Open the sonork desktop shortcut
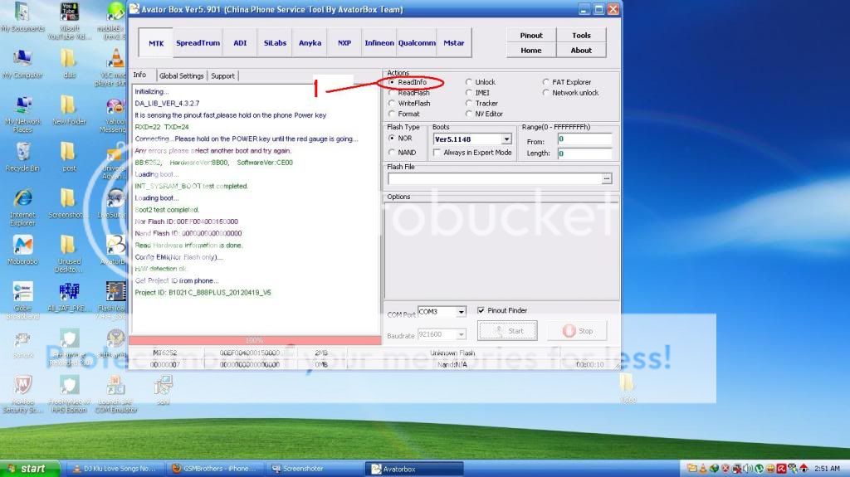This screenshot has width=850, height=477. coord(22,344)
